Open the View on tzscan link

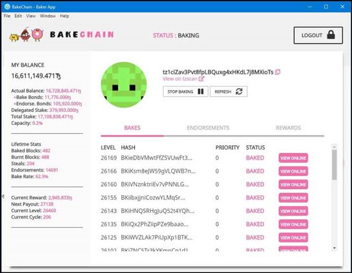click(x=180, y=79)
